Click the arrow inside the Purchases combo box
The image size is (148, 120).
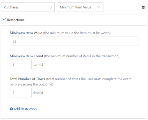[x=50, y=7]
